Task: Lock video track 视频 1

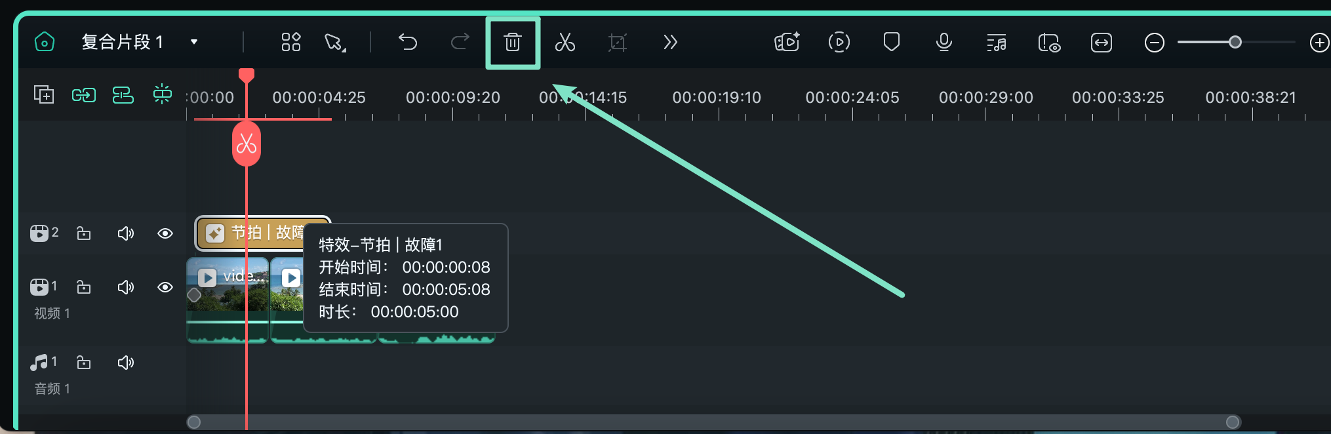Action: click(x=84, y=287)
